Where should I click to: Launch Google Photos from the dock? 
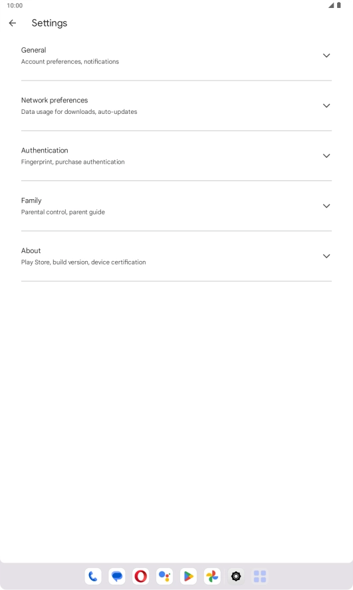[x=212, y=576]
